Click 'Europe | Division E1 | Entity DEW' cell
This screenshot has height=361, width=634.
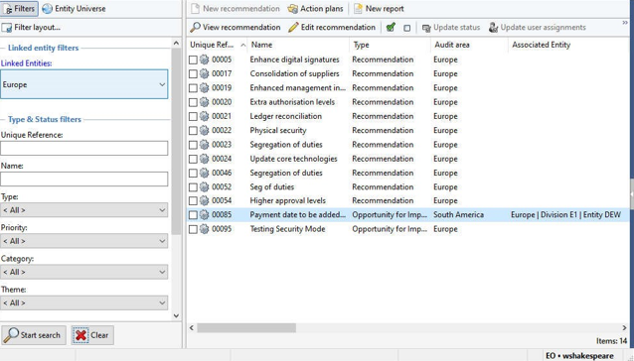[x=565, y=214]
